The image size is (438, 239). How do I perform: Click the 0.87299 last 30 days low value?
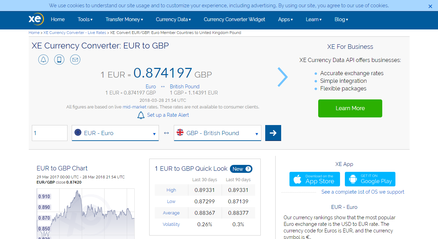click(x=205, y=202)
